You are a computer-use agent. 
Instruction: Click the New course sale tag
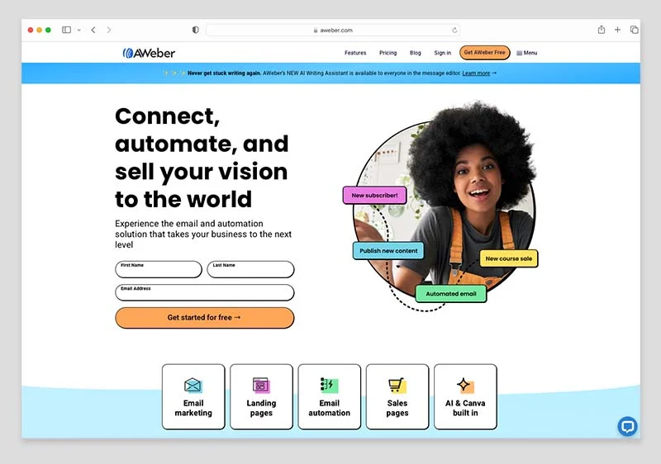(509, 258)
